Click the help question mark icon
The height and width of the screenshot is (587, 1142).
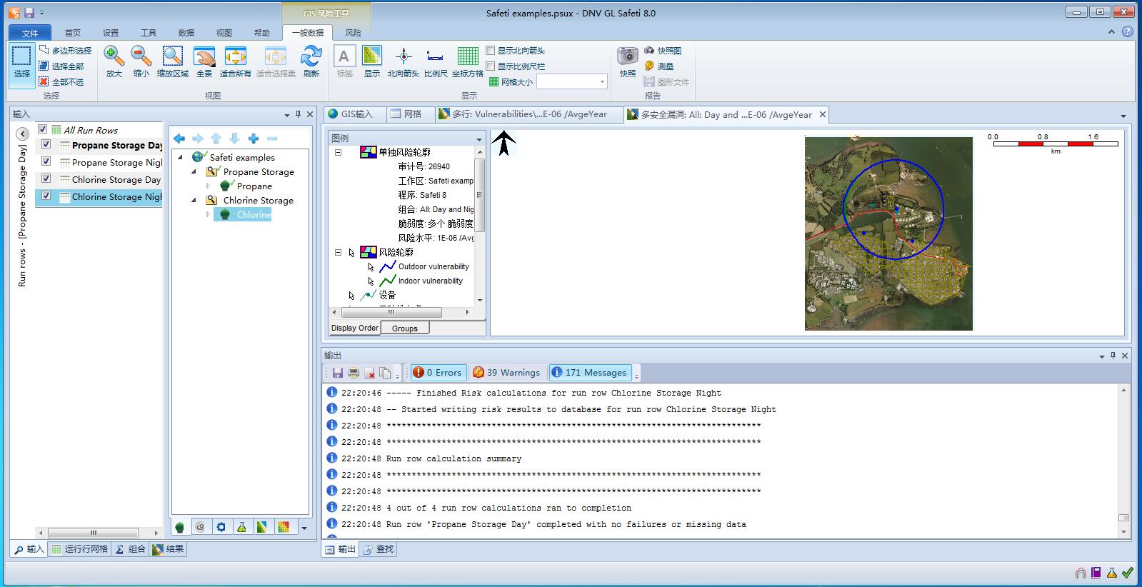1128,32
